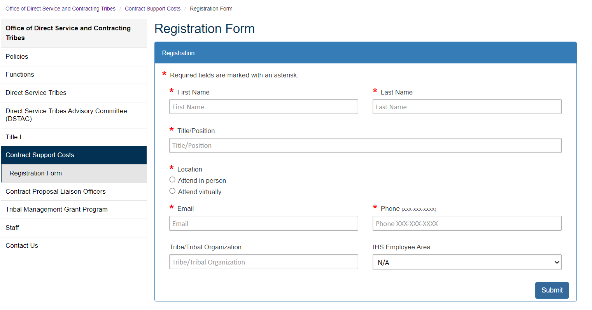Open Direct Service Tribes Advisory Committee page
Image resolution: width=592 pixels, height=310 pixels.
point(66,115)
